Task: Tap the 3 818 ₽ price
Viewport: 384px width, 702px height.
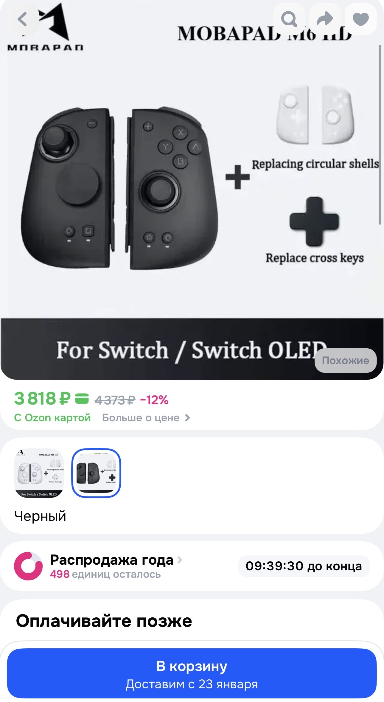Action: (42, 398)
